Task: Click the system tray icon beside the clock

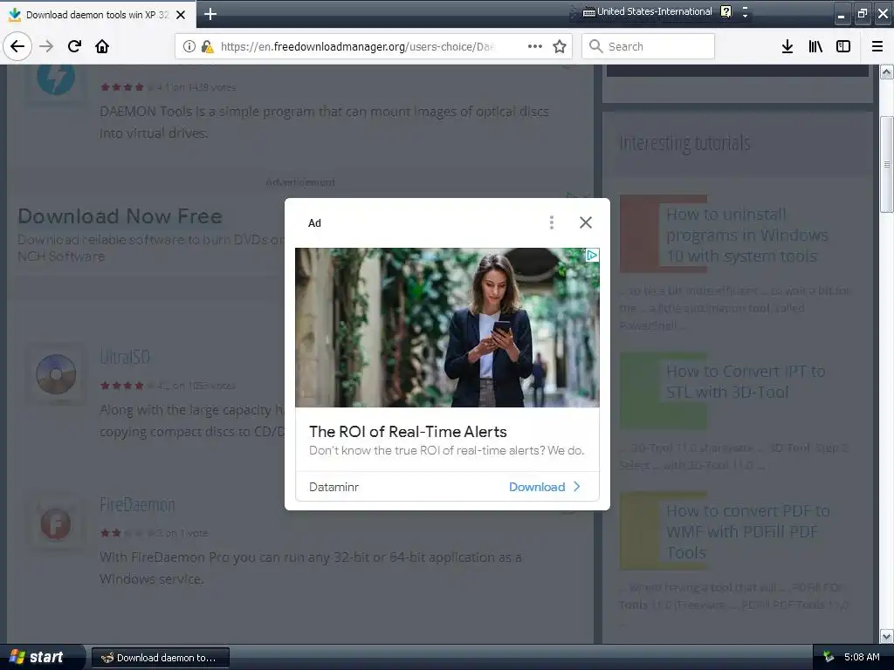Action: pyautogui.click(x=829, y=657)
